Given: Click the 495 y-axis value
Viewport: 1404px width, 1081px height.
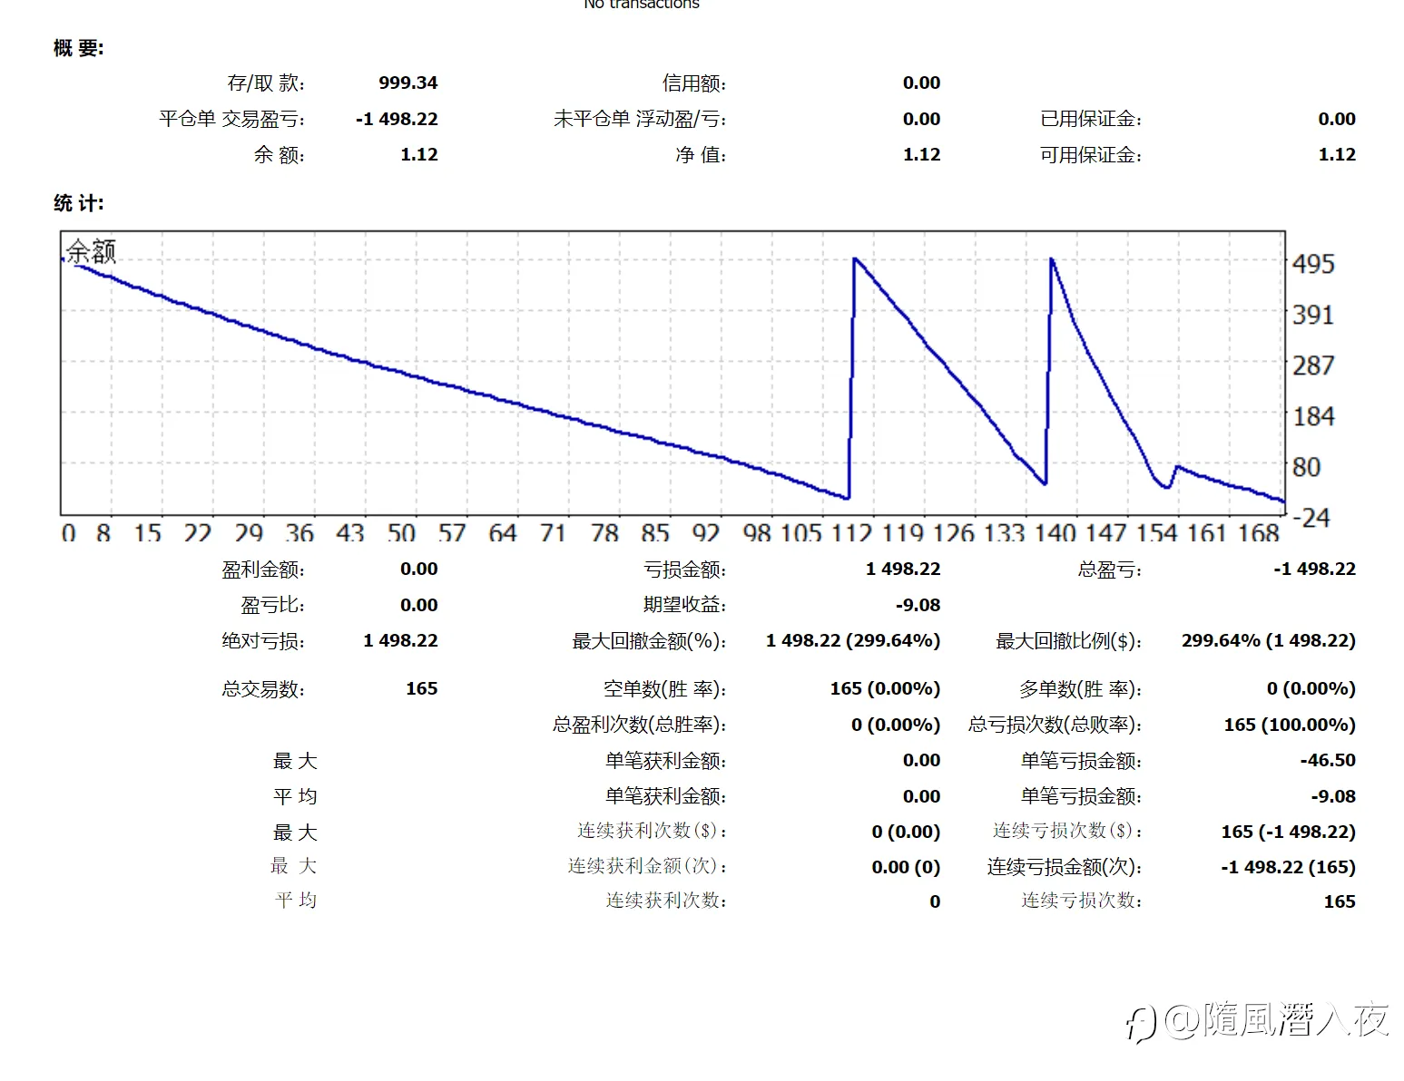Looking at the screenshot, I should (1313, 264).
